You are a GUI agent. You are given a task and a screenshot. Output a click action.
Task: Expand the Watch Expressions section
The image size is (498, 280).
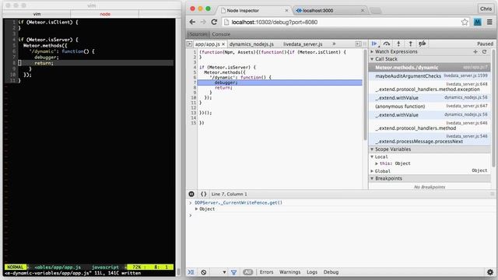point(372,51)
